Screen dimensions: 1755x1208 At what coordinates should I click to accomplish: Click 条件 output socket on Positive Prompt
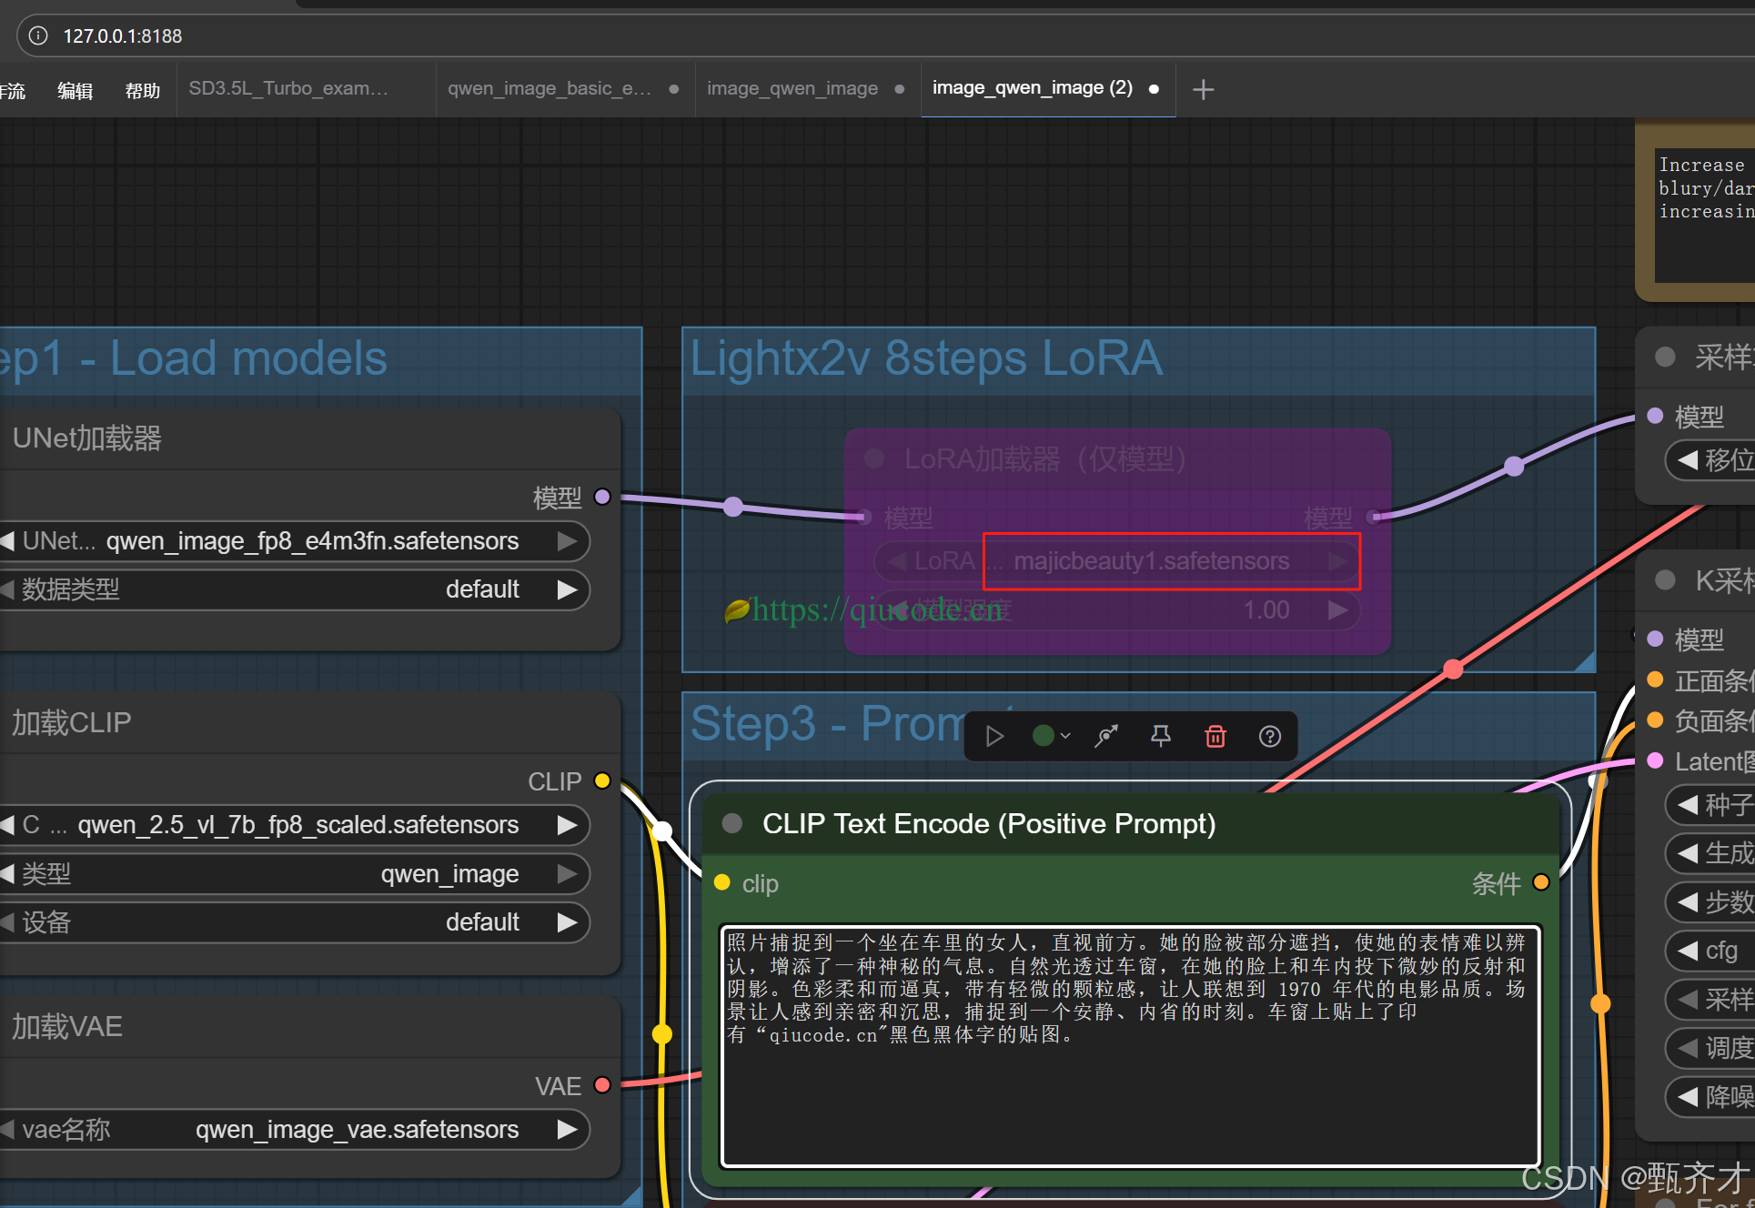point(1541,881)
